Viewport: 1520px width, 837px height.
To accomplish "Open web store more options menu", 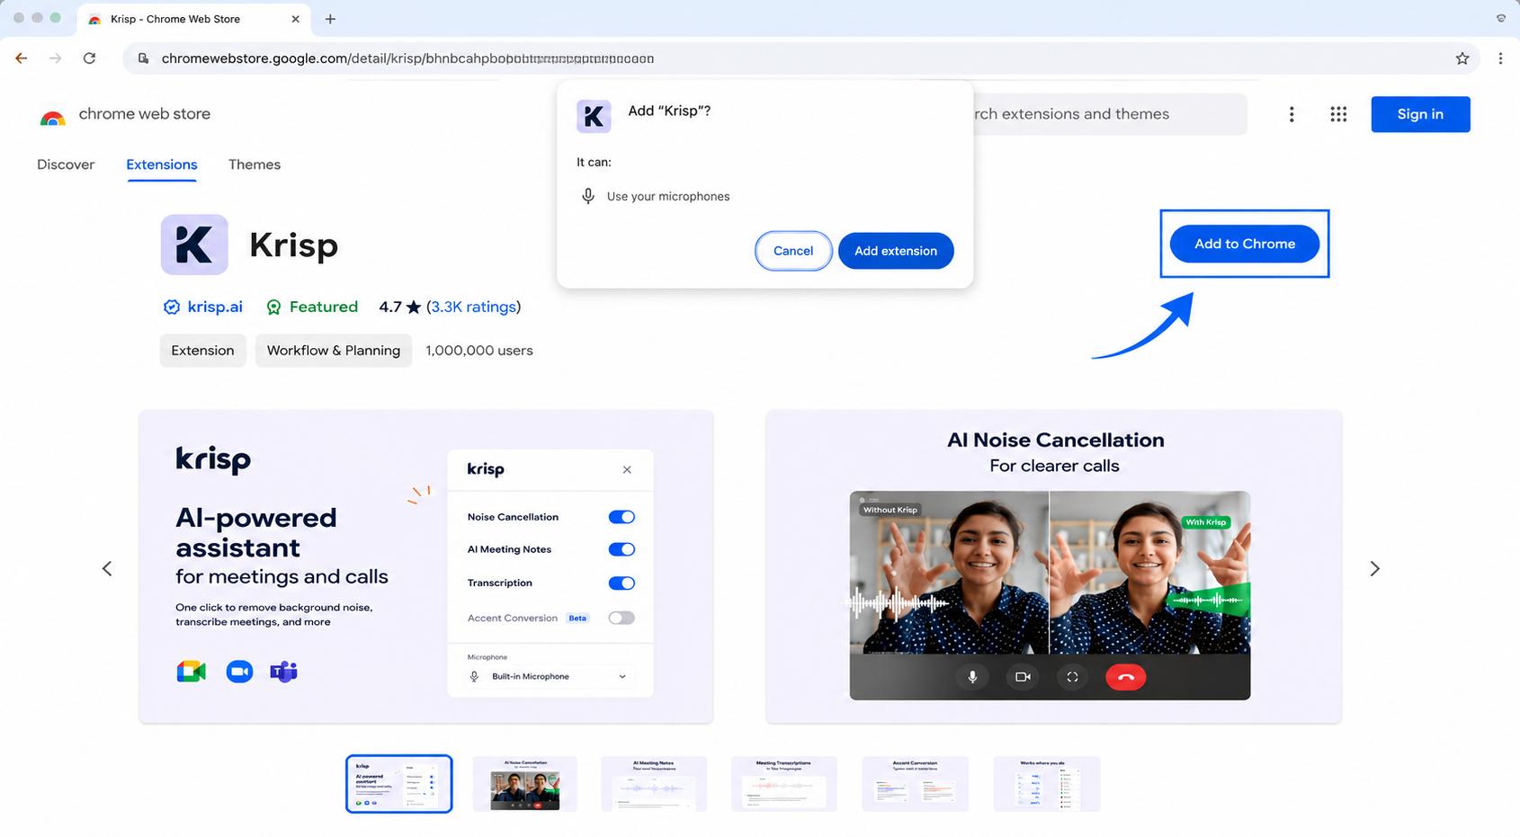I will pos(1292,114).
